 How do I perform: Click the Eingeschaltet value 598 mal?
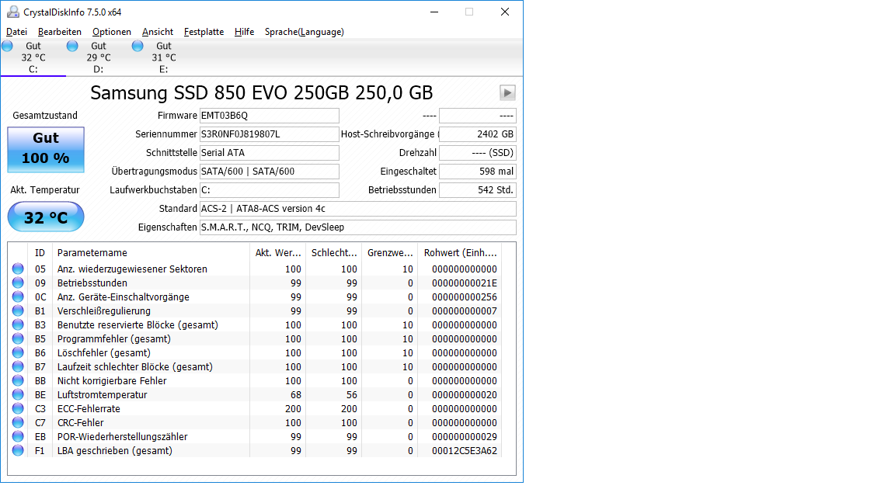(x=478, y=171)
